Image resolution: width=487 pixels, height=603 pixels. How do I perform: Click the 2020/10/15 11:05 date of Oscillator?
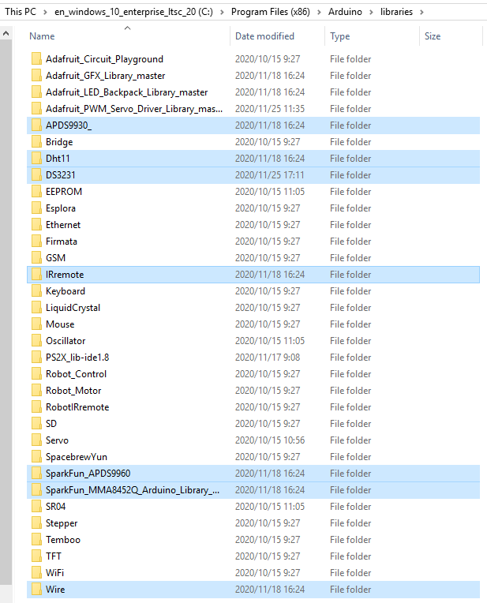(270, 341)
